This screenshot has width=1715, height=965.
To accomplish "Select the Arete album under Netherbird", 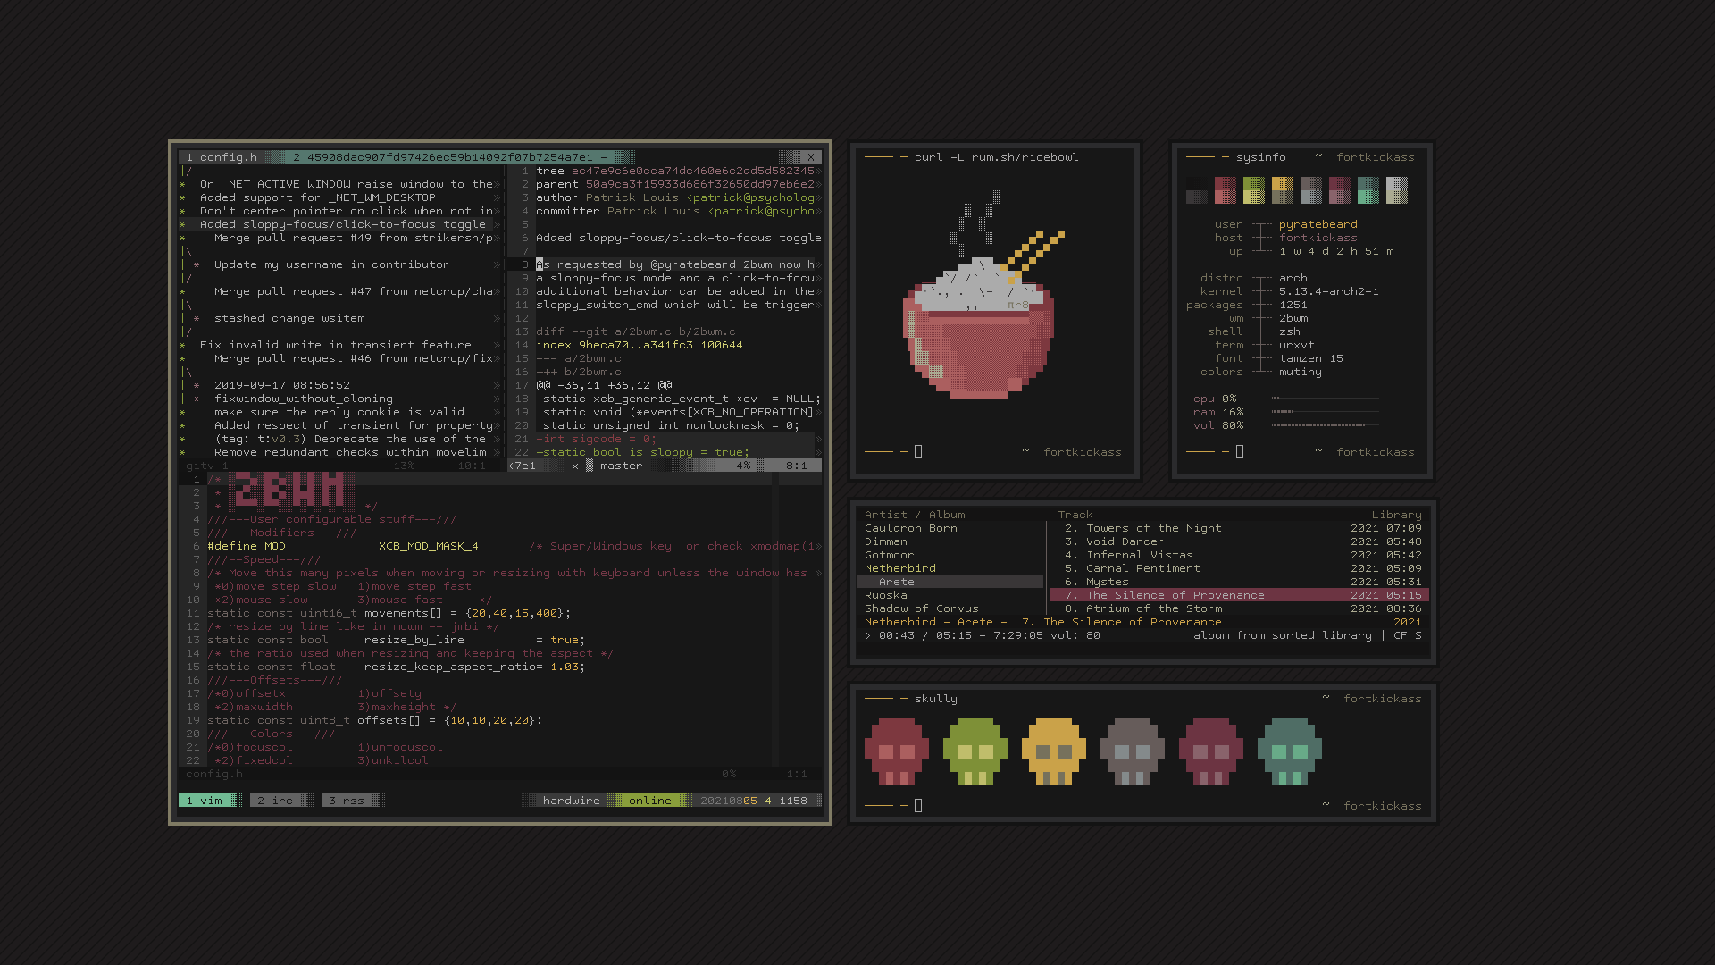I will pyautogui.click(x=896, y=582).
